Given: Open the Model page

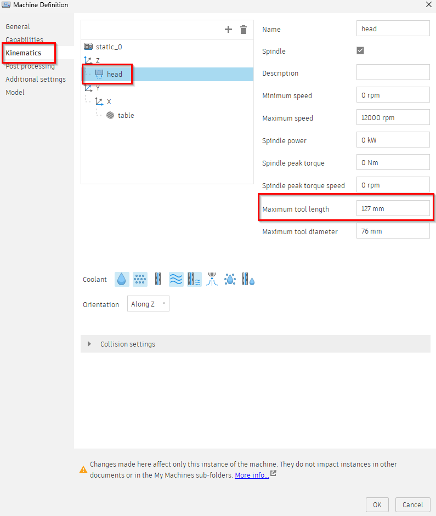Looking at the screenshot, I should tap(15, 93).
